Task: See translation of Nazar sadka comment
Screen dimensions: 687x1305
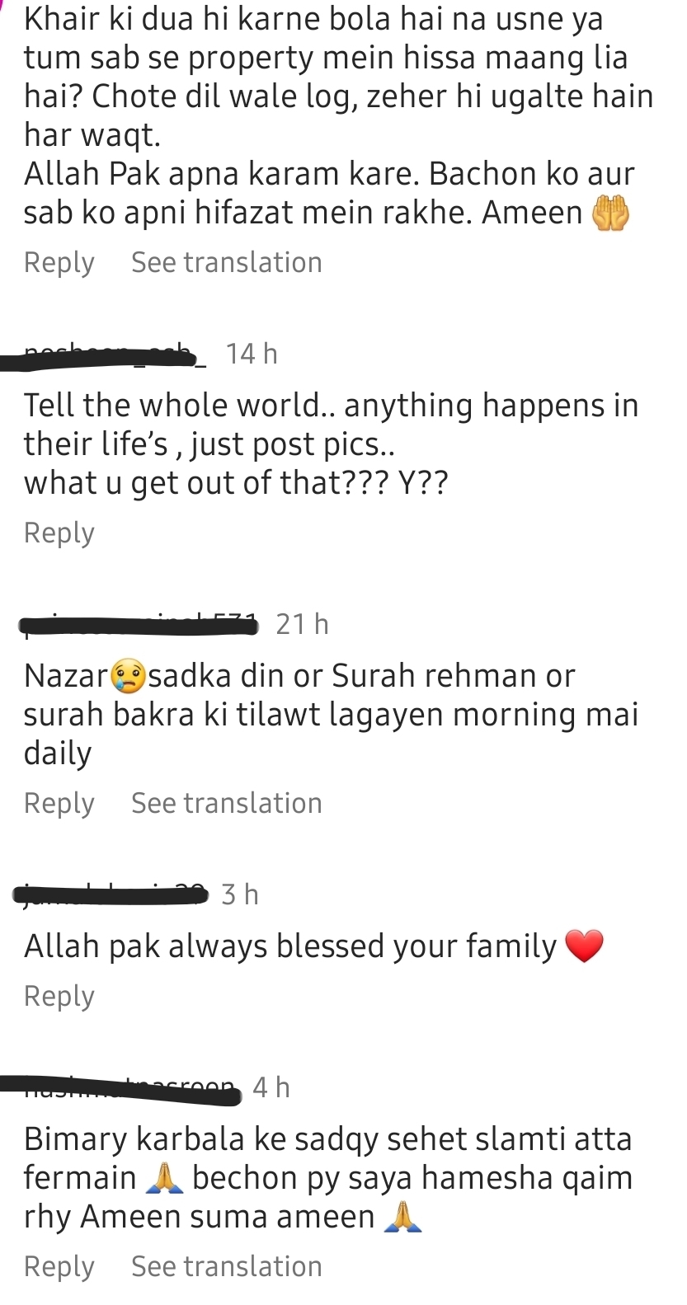Action: tap(227, 803)
